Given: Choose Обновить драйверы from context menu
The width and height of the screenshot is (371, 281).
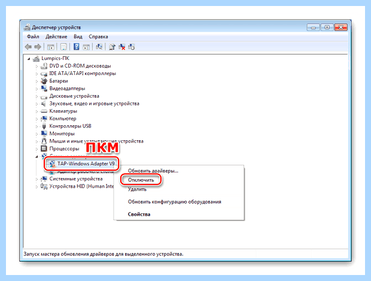Looking at the screenshot, I should point(153,171).
